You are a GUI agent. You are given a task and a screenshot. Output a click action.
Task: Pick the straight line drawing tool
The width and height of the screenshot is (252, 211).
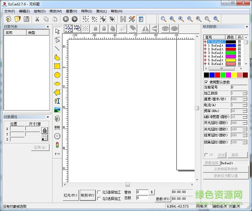click(x=57, y=48)
